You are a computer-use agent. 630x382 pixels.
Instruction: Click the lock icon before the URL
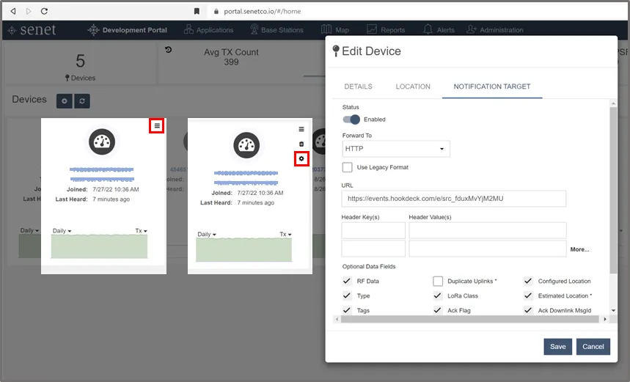216,12
